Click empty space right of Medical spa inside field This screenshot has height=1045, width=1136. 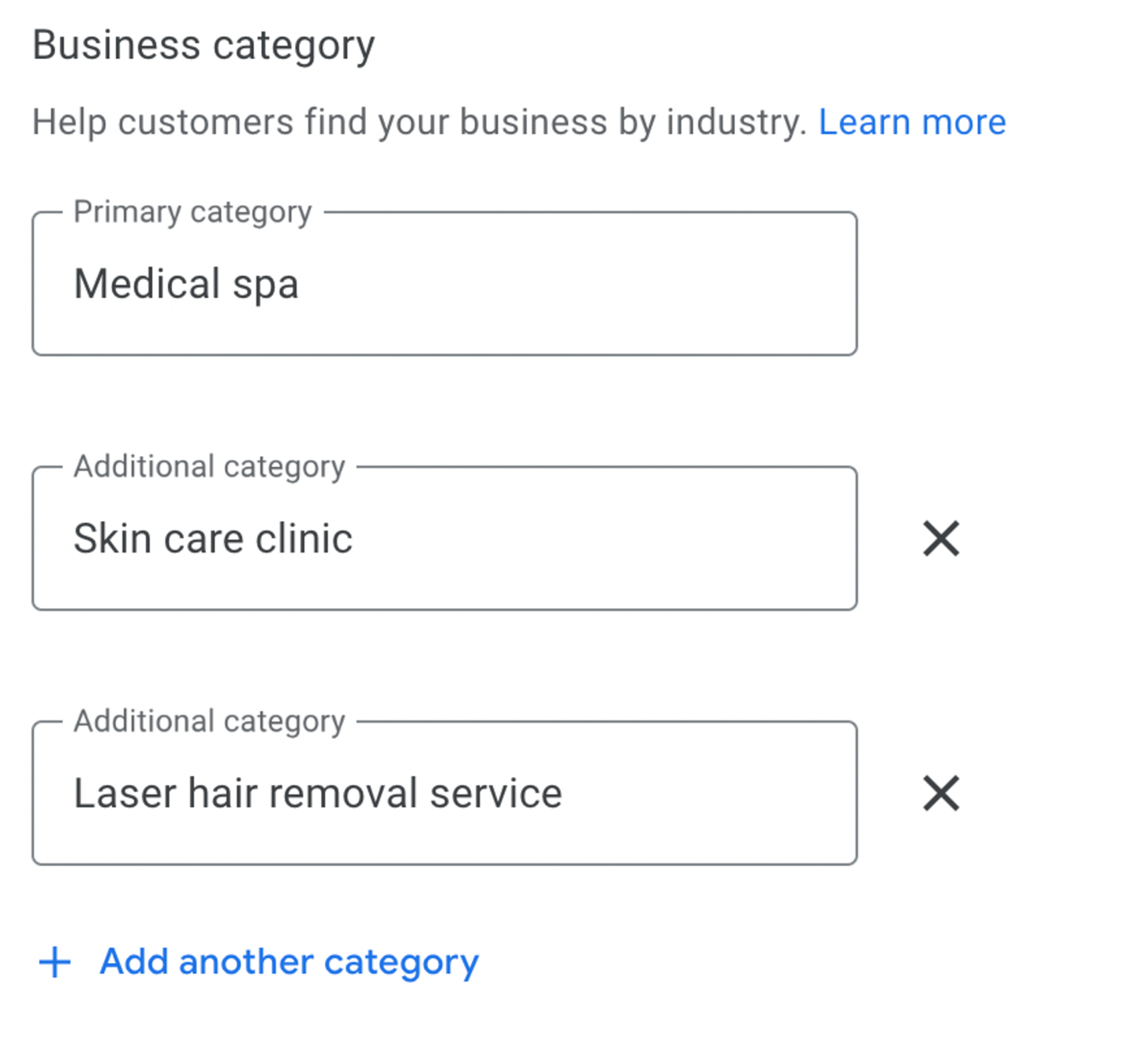click(576, 284)
